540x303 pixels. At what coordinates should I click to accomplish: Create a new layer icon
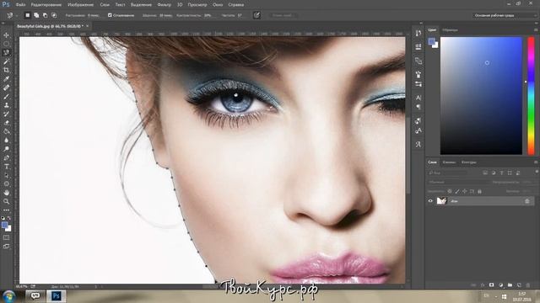519,285
